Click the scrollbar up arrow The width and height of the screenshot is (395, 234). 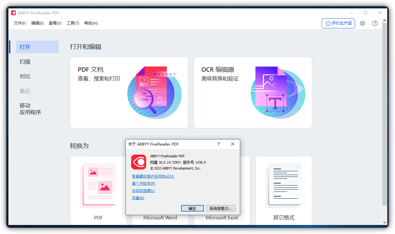click(x=384, y=21)
